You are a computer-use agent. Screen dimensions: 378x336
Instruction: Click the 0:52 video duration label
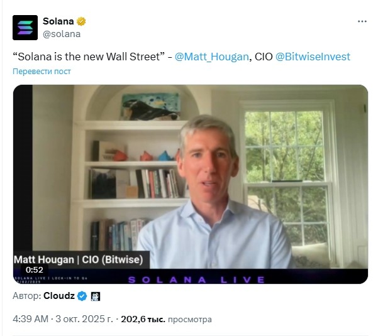tap(35, 270)
